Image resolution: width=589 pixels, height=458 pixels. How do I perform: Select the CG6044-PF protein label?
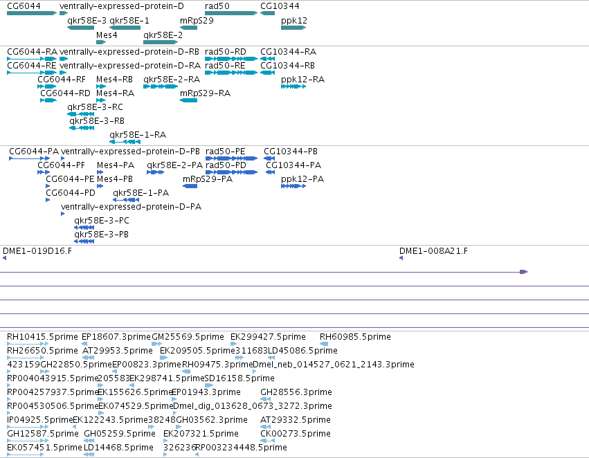pyautogui.click(x=61, y=165)
